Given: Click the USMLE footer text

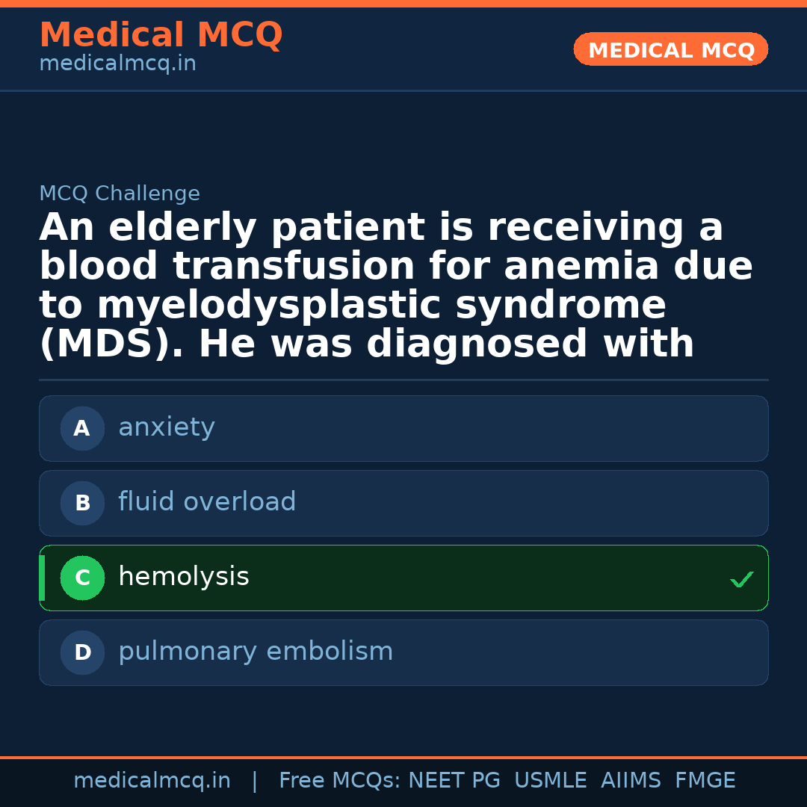Looking at the screenshot, I should click(x=550, y=781).
